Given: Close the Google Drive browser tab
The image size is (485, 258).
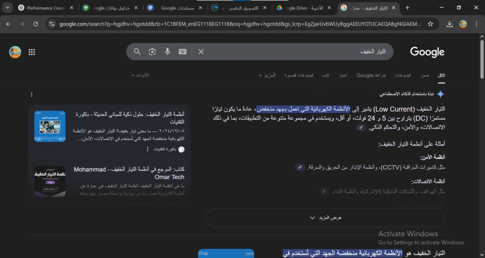Looking at the screenshot, I should tap(329, 8).
